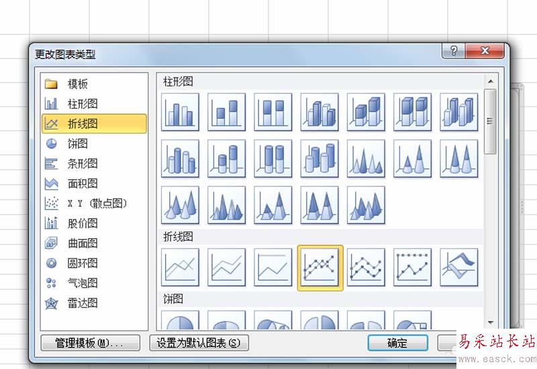Switch to the 股价图 category

[x=94, y=223]
